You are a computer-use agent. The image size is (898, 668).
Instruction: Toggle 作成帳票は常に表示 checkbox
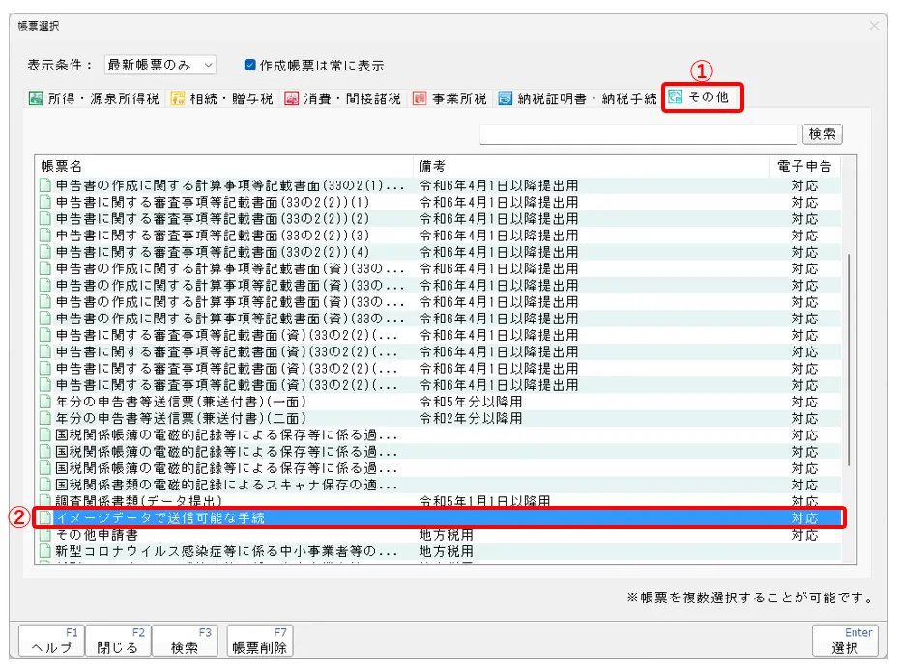pos(249,66)
